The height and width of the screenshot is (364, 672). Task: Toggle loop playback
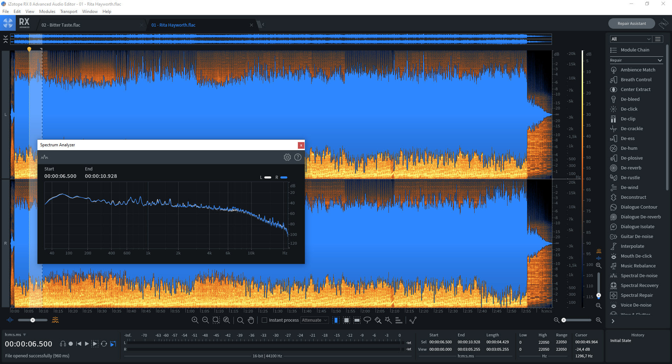coord(104,344)
